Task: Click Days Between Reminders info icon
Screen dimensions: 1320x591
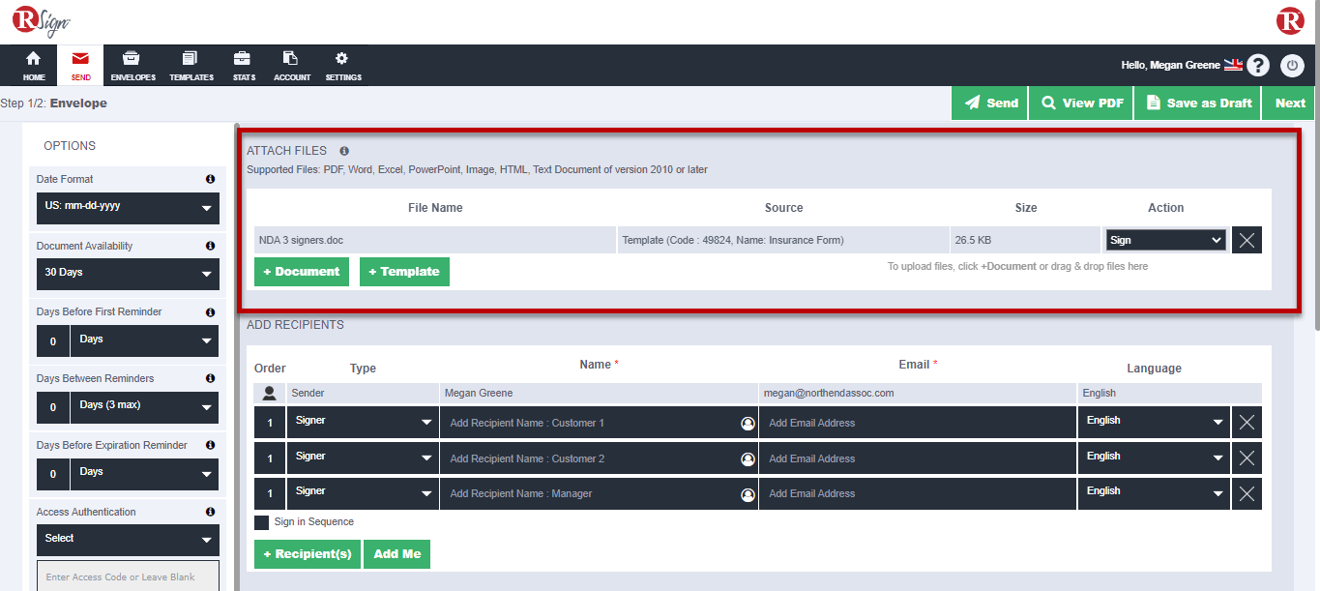Action: (x=210, y=378)
